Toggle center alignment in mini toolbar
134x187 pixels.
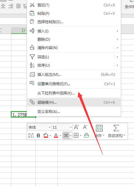(x=66, y=135)
